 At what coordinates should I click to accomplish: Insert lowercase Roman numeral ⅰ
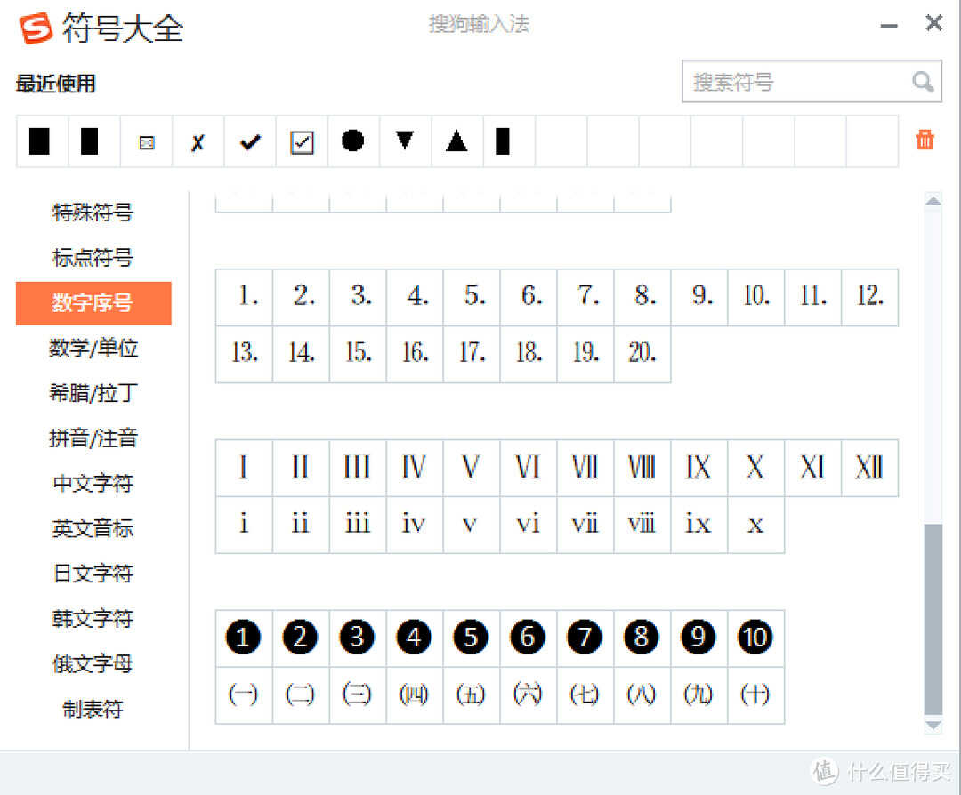pos(243,525)
